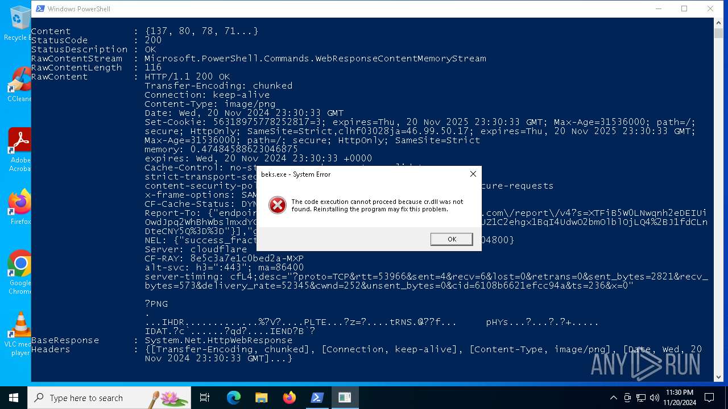The height and width of the screenshot is (409, 728).
Task: Click the red error icon in the dialog
Action: (278, 205)
